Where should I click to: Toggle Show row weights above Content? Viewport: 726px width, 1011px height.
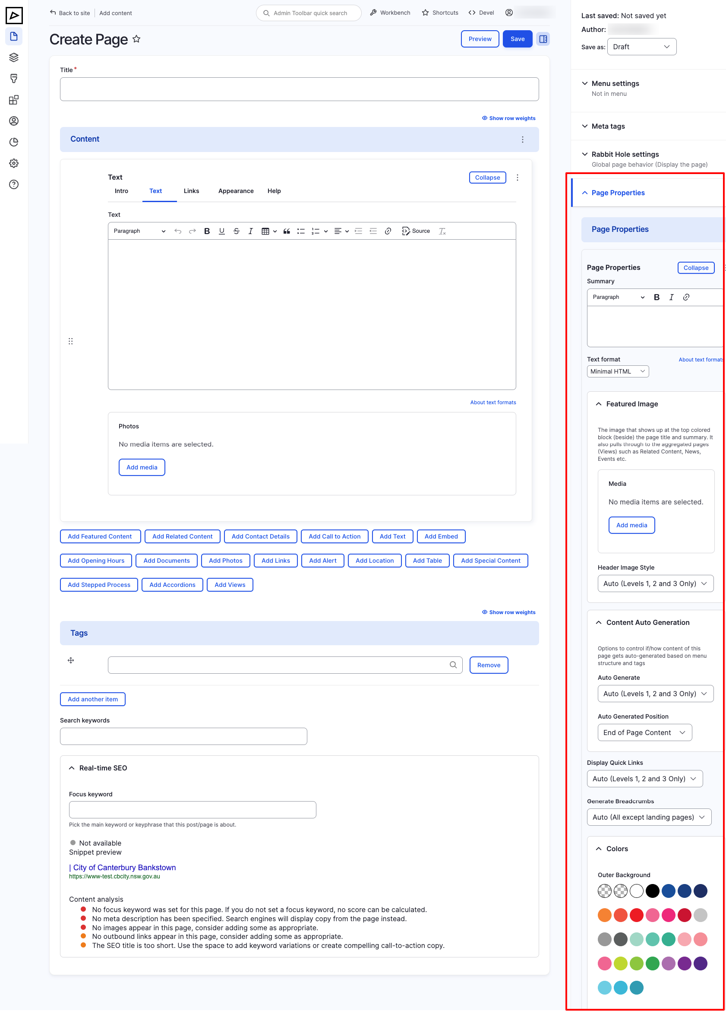pyautogui.click(x=508, y=117)
